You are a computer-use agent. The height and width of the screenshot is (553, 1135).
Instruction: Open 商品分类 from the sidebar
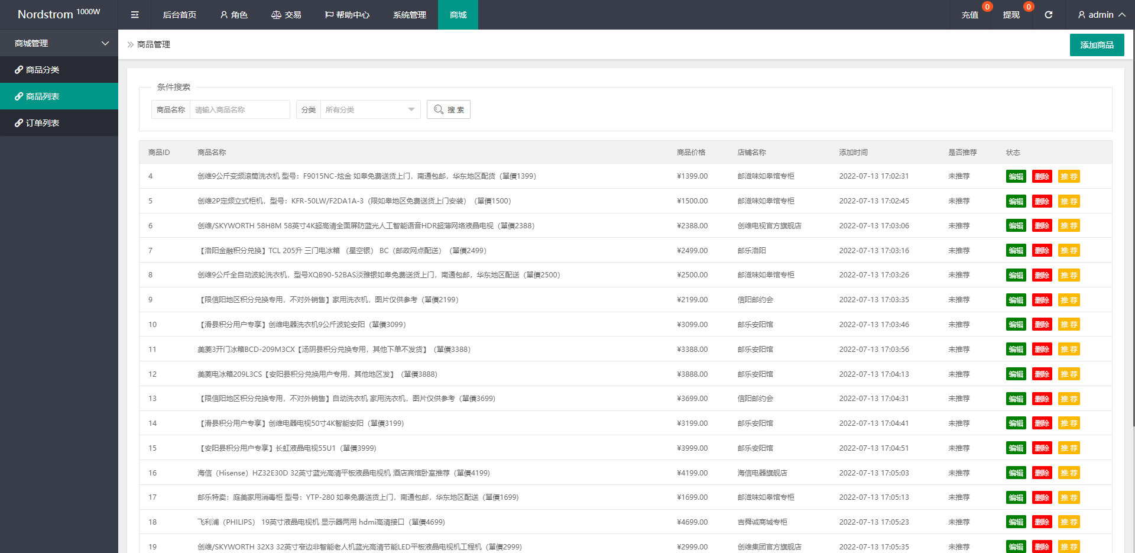[43, 70]
